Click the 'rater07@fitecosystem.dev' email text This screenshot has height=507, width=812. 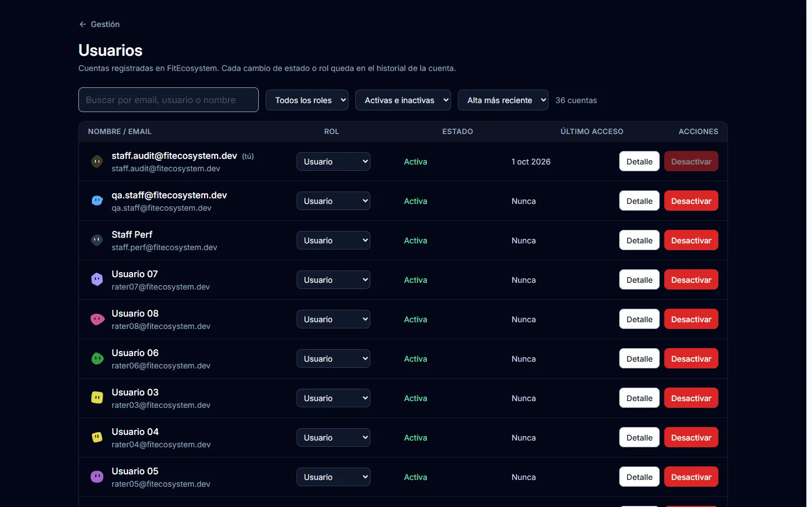(161, 287)
